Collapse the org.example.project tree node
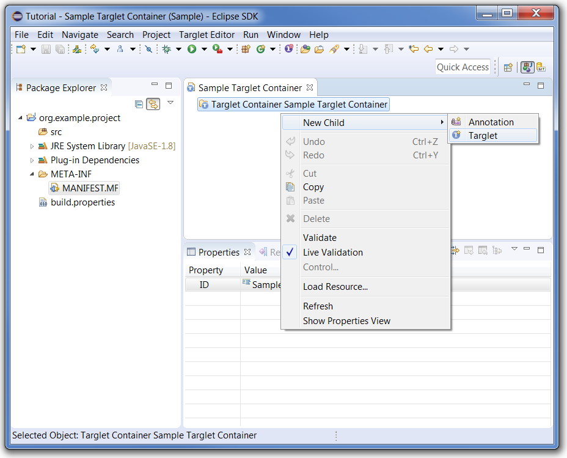 [21, 118]
